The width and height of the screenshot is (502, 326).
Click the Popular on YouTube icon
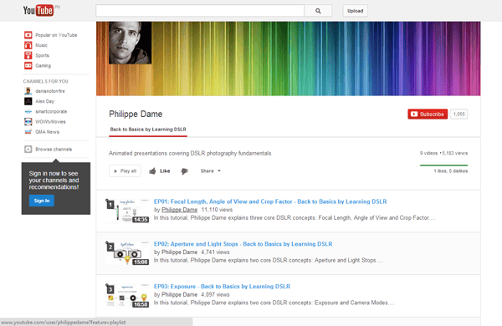coord(28,35)
